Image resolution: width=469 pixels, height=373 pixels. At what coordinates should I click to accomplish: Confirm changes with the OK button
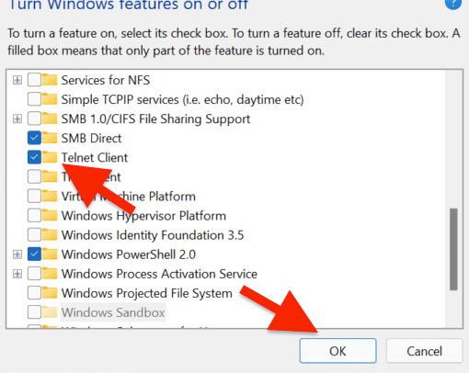337,351
